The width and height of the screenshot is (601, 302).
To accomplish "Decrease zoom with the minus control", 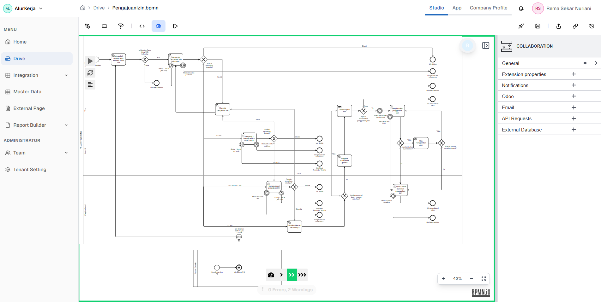I will tap(472, 279).
